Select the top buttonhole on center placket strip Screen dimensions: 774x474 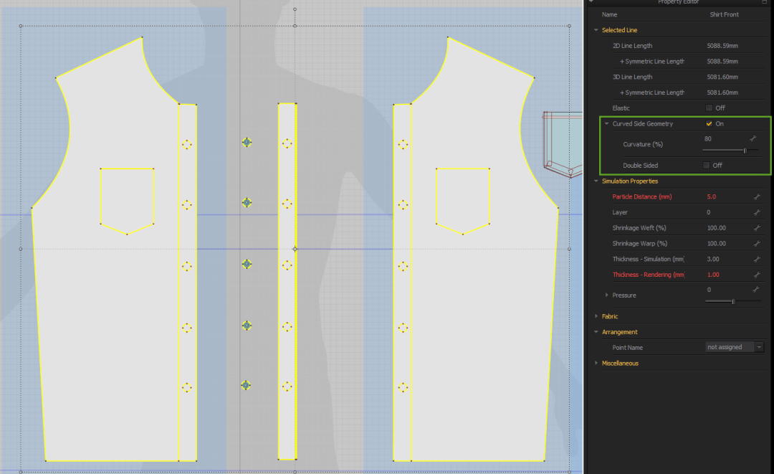[287, 143]
